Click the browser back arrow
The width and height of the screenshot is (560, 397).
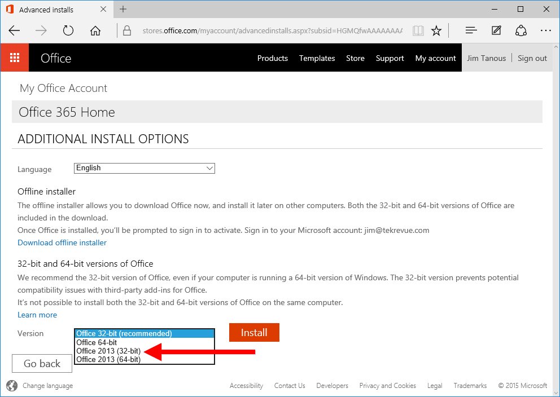[x=14, y=30]
